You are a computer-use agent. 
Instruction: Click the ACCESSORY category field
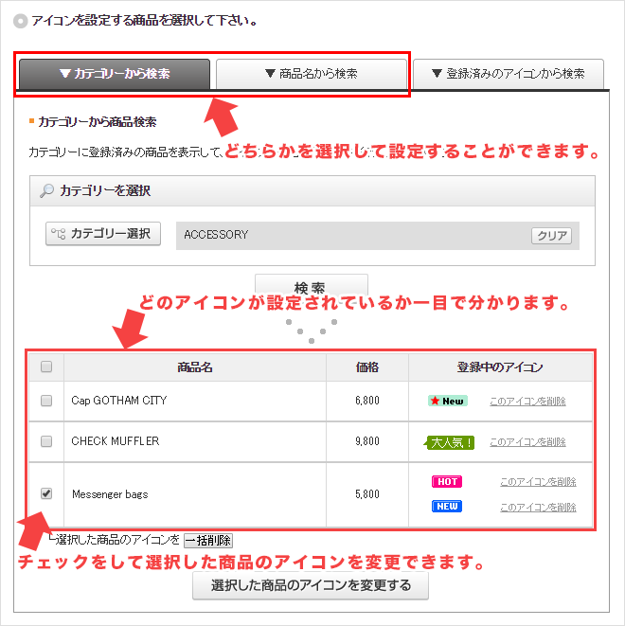(x=378, y=236)
